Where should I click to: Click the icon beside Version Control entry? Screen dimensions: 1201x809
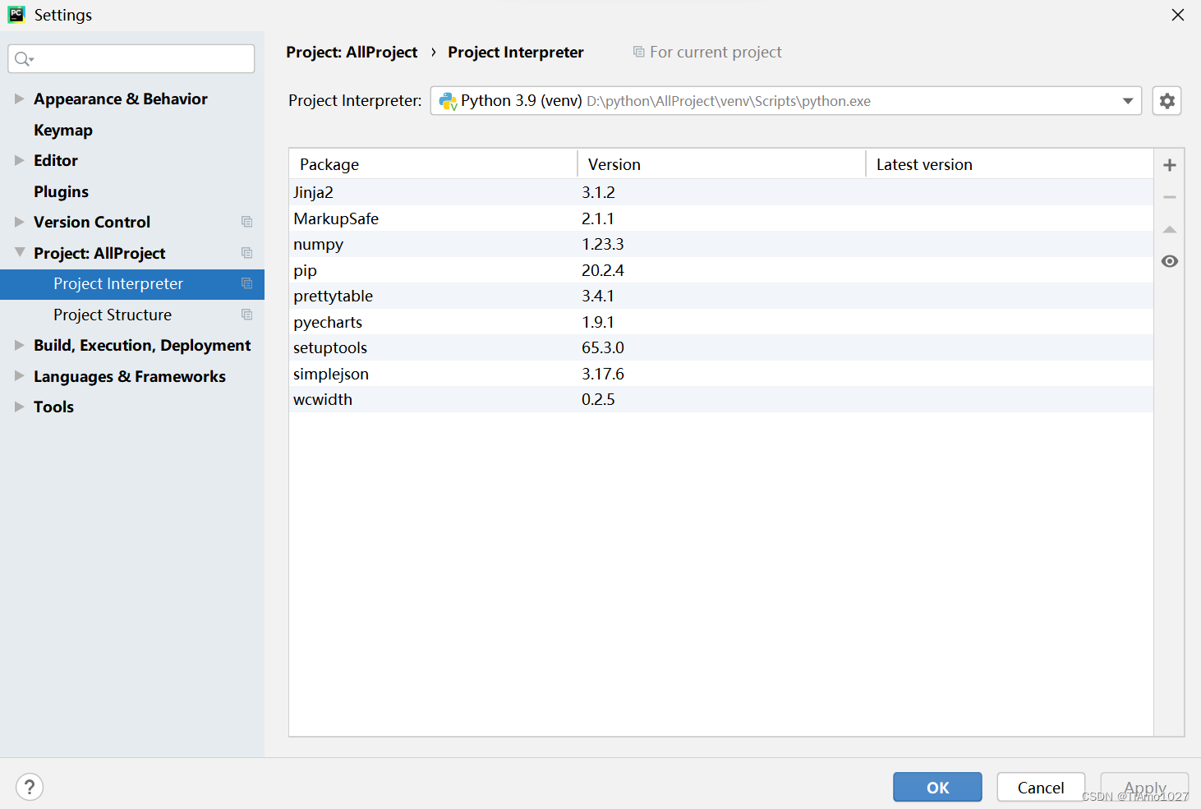246,221
